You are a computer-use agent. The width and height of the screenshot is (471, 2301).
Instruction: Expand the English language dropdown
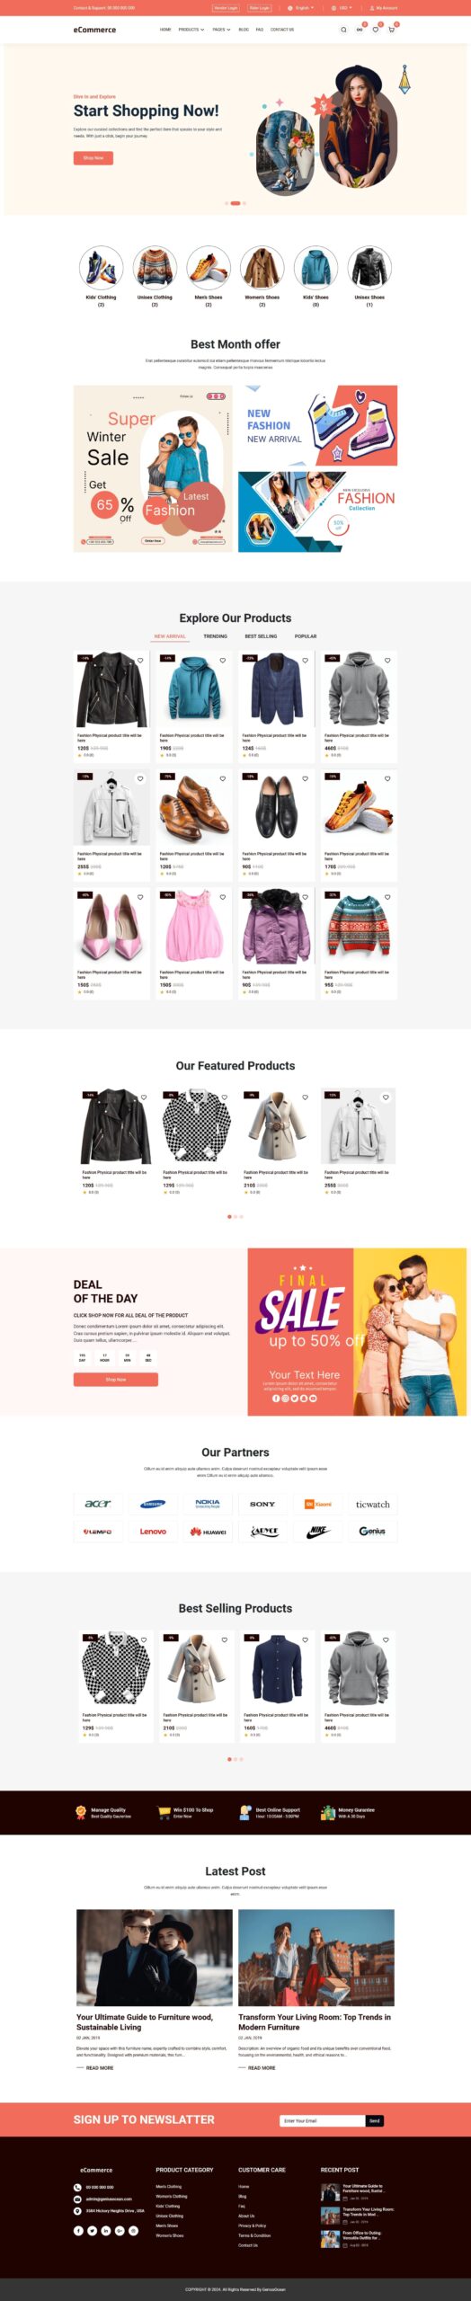(x=301, y=7)
